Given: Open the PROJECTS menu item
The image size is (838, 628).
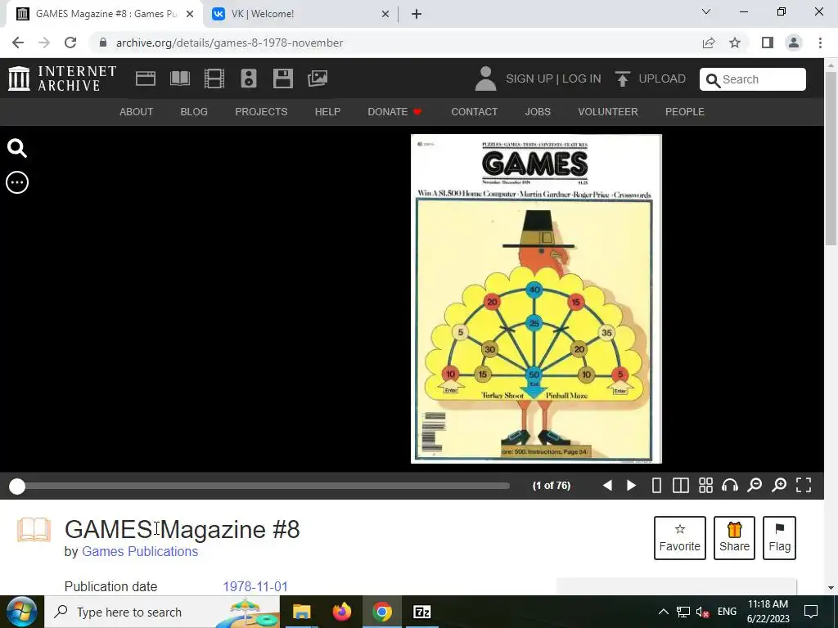Looking at the screenshot, I should coord(261,111).
